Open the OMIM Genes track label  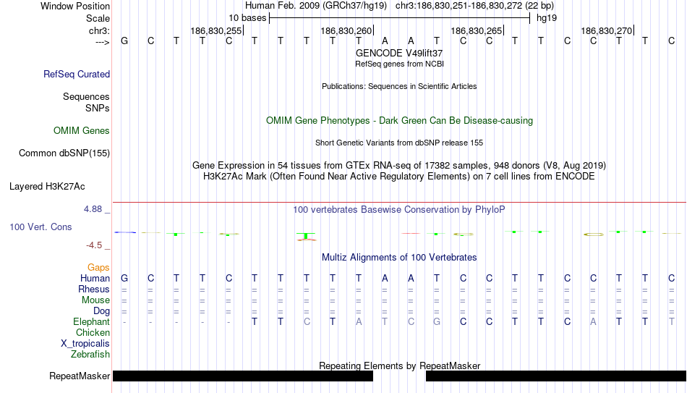click(x=82, y=131)
